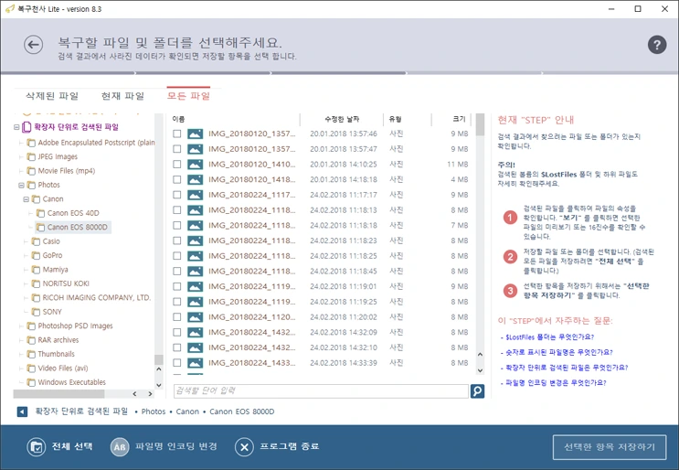Click Photos in the breadcrumb path
The image size is (679, 470).
(x=154, y=411)
